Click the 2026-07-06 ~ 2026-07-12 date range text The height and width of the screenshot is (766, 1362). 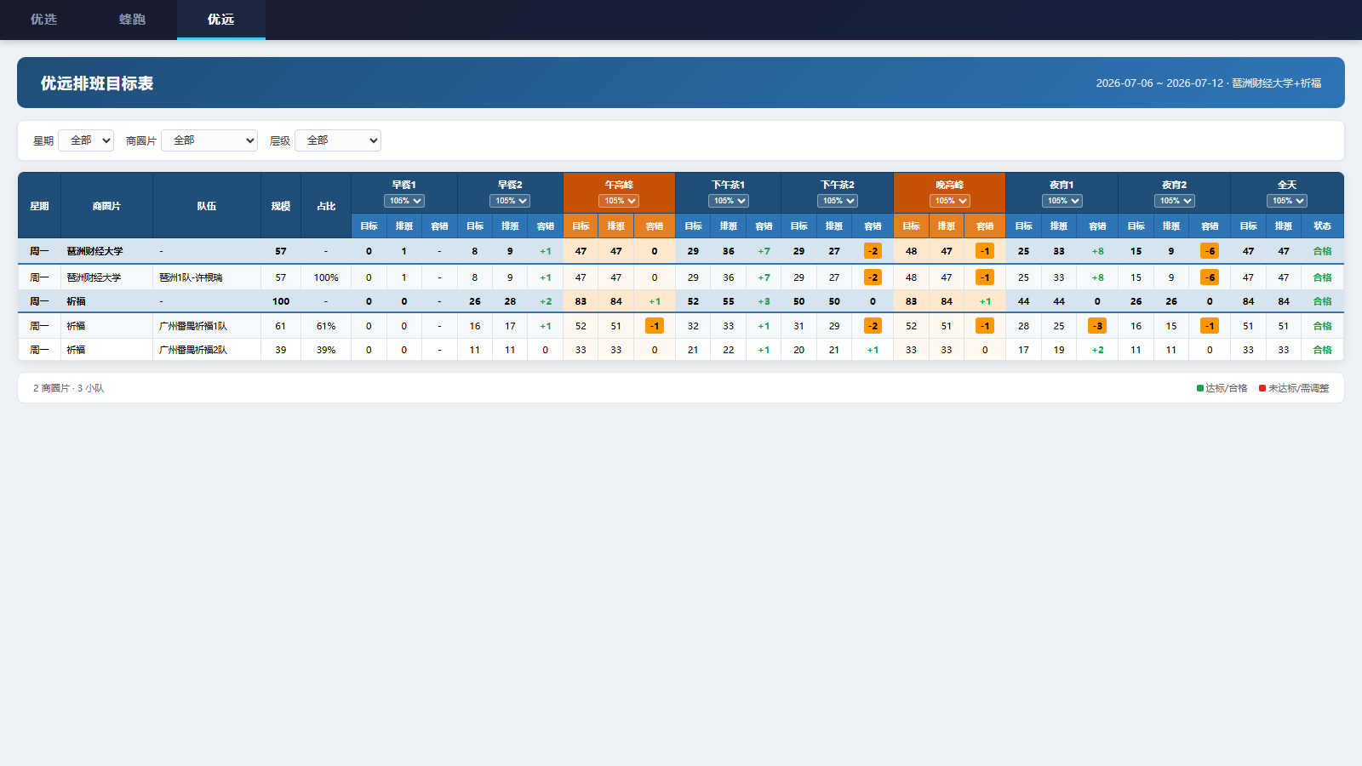click(x=1159, y=83)
